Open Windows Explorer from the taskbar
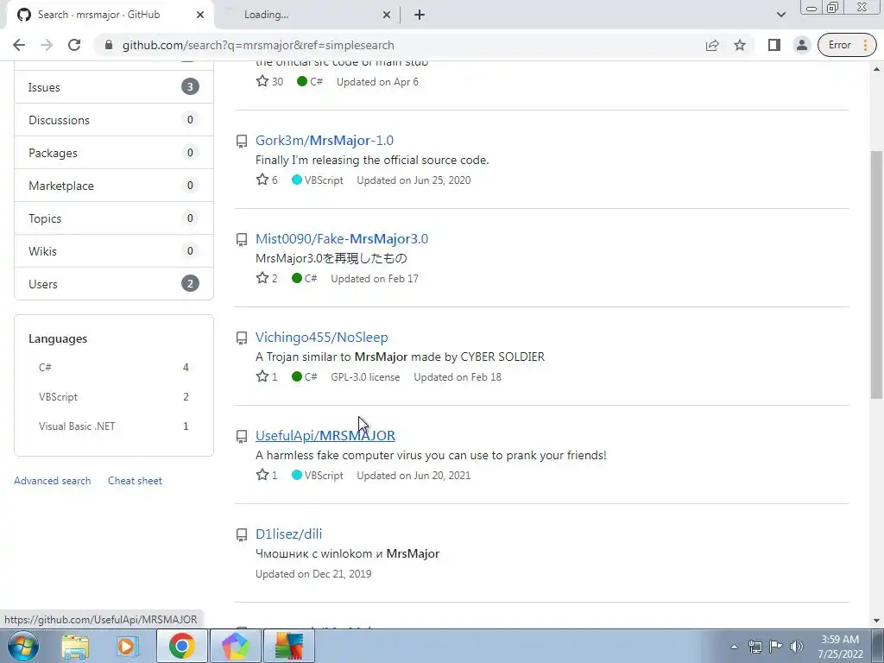884x663 pixels. 75,646
